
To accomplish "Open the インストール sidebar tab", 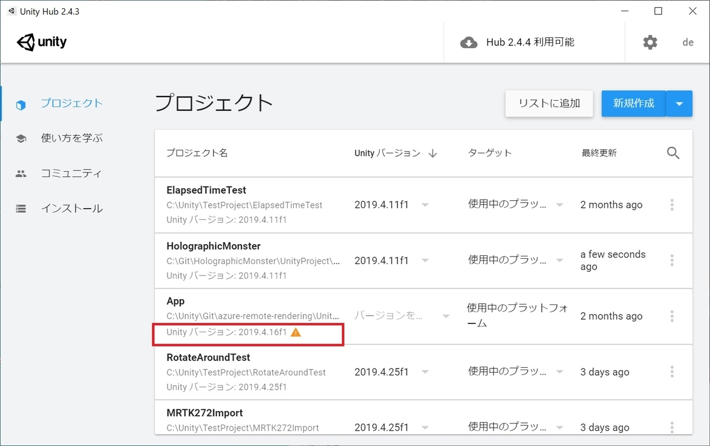I will click(x=71, y=208).
